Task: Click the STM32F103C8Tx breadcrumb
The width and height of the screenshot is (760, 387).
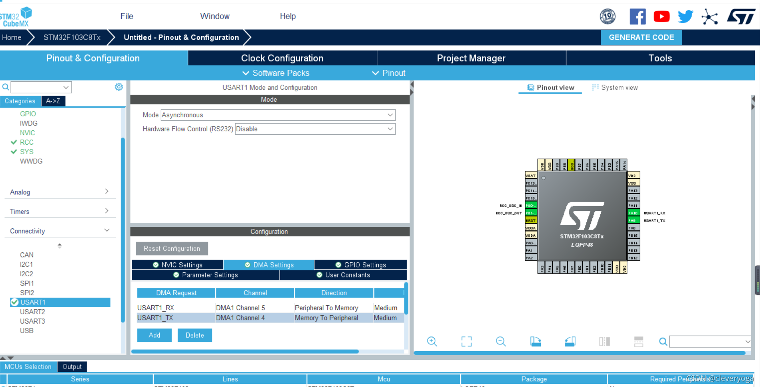Action: pos(72,37)
